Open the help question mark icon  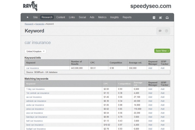[x=166, y=31]
